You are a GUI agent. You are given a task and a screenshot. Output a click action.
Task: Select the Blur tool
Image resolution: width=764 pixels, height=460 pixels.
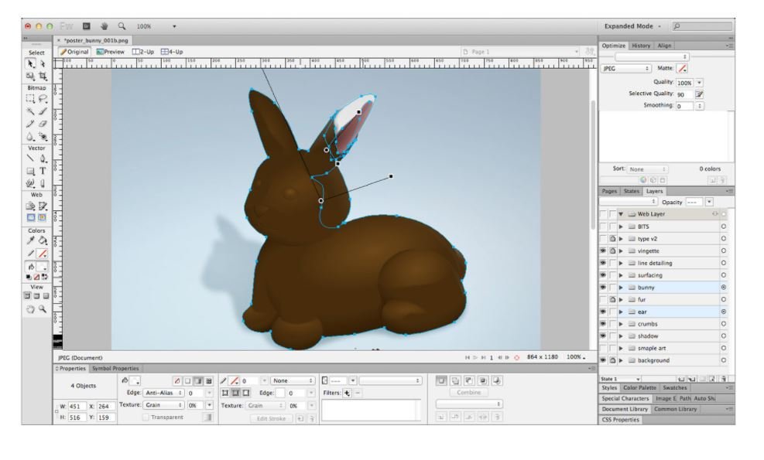pyautogui.click(x=31, y=137)
